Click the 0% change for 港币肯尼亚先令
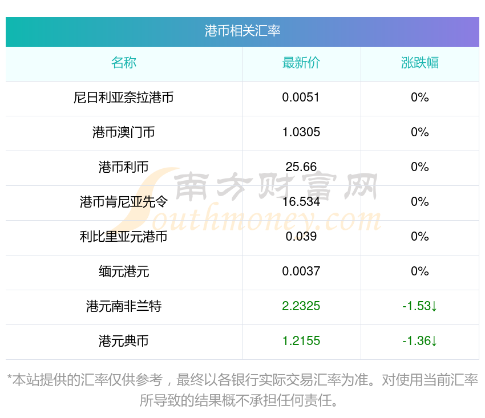485x418 pixels. [x=420, y=202]
